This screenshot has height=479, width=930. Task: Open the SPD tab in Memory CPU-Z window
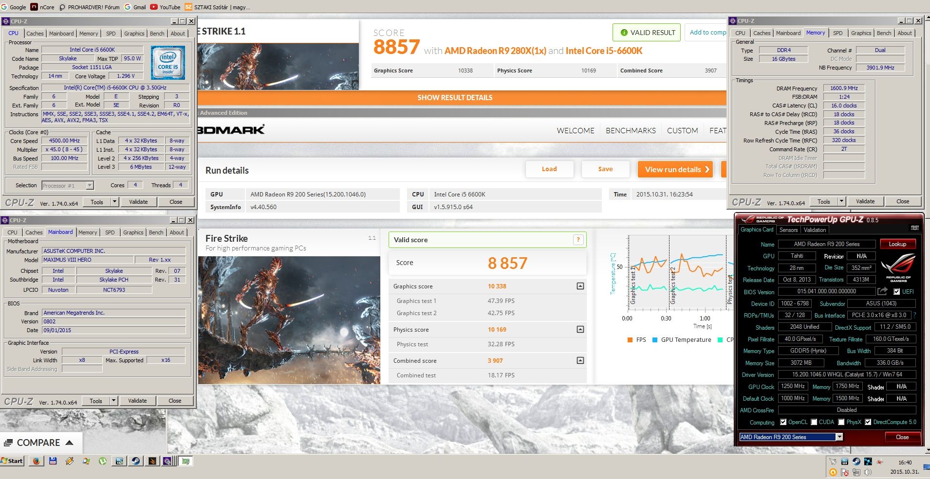pos(837,33)
